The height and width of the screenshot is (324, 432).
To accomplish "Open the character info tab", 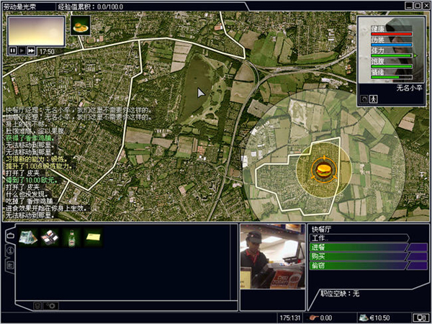I will click(10, 250).
